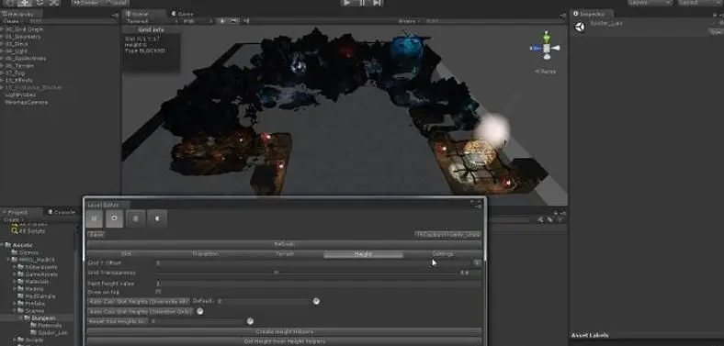Click Grid Transparency value 0.4 field
This screenshot has height=346, width=724.
pos(470,273)
